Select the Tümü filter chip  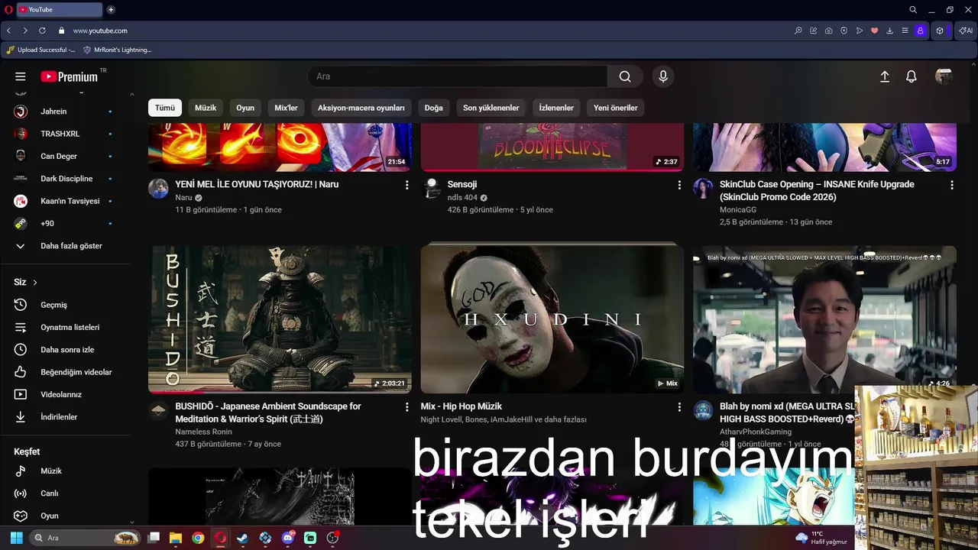(x=165, y=108)
